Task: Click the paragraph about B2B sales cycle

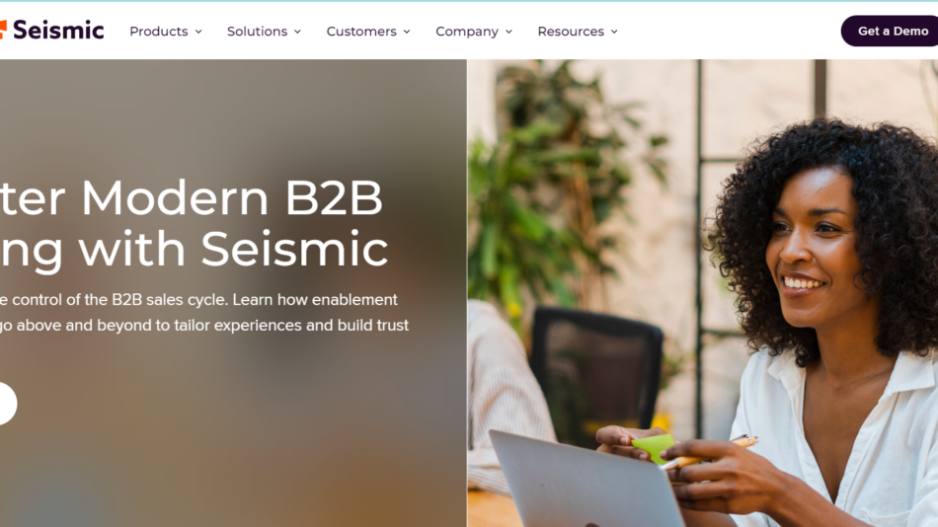Action: (204, 312)
